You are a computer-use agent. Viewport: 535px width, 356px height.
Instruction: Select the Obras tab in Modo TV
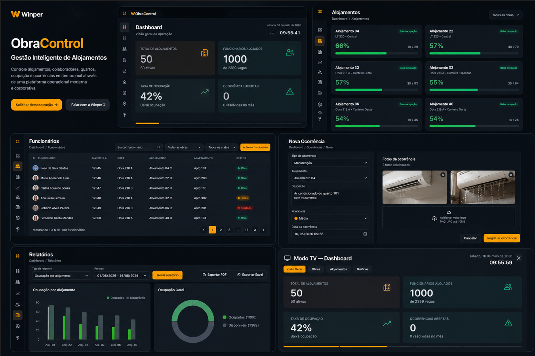click(316, 269)
